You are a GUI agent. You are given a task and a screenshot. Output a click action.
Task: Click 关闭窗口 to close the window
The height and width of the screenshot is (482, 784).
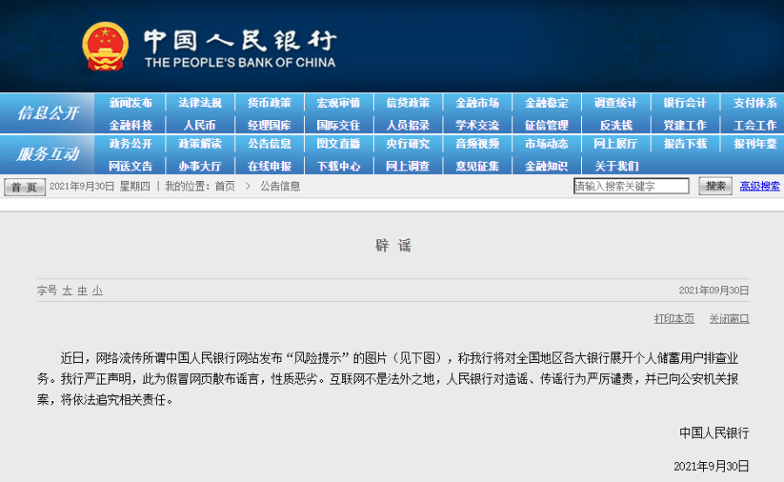click(x=729, y=318)
